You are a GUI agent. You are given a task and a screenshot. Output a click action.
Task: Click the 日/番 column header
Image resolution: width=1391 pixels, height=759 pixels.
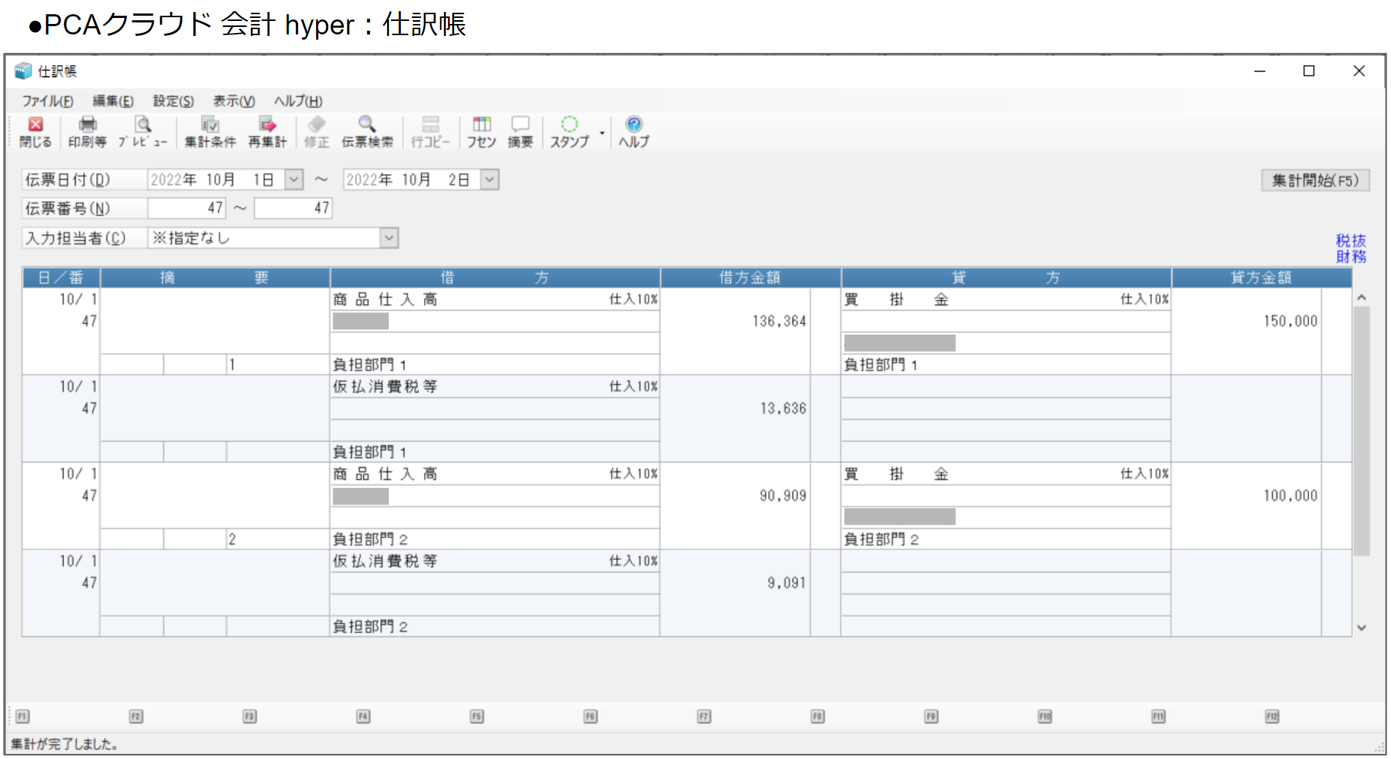(x=61, y=278)
